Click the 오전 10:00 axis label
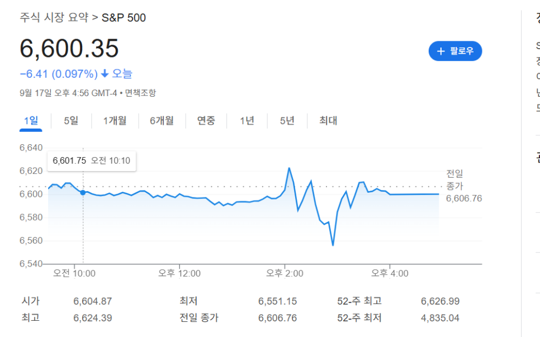 74,273
